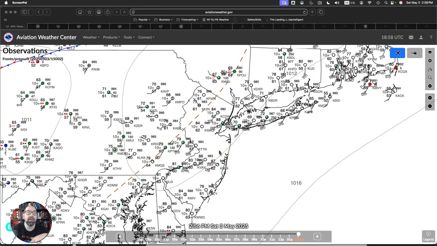Viewport: 437px width, 246px height.
Task: Click the aviationweather.gov address bar
Action: pyautogui.click(x=219, y=12)
